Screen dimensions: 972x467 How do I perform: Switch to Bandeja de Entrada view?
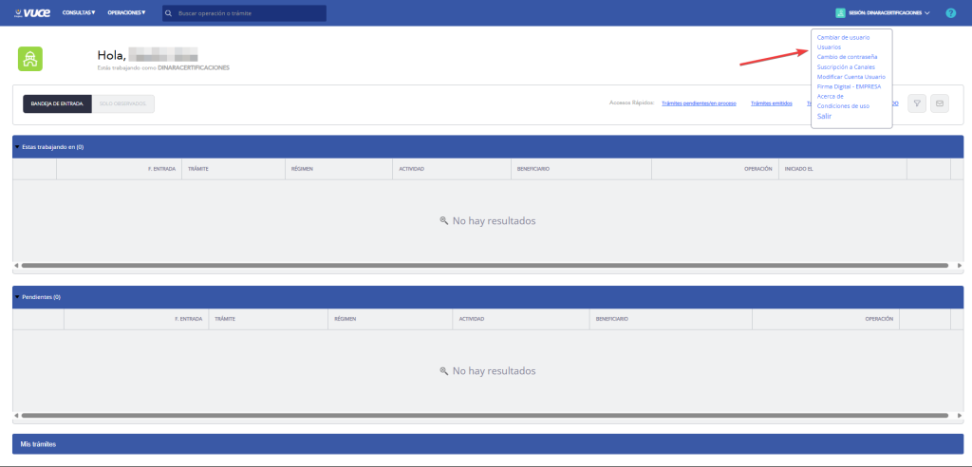[57, 104]
